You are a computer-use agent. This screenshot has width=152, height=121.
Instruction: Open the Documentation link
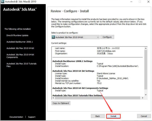(16, 117)
